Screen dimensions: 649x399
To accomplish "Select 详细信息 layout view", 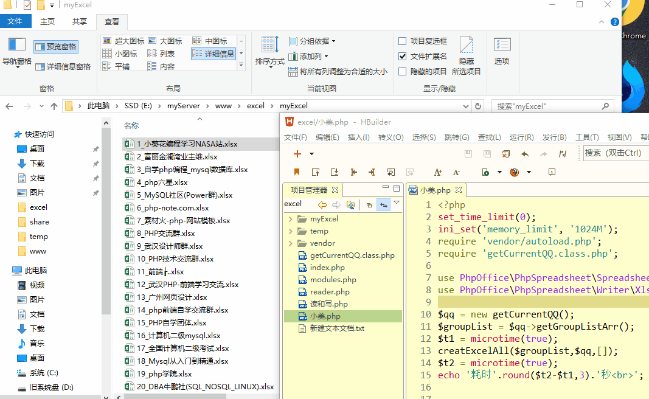I will click(213, 54).
